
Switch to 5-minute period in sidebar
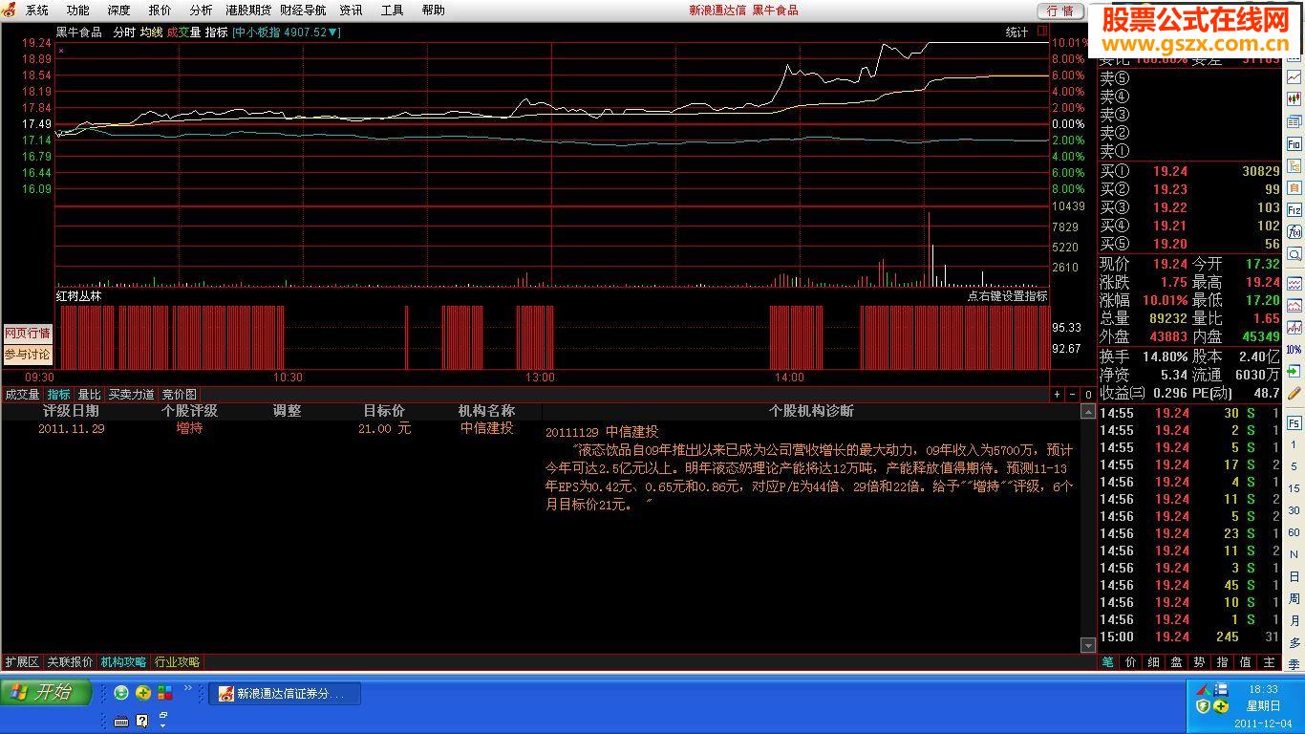(1294, 466)
